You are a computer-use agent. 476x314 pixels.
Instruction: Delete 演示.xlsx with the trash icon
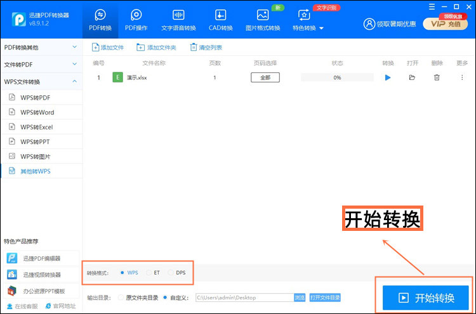(437, 77)
